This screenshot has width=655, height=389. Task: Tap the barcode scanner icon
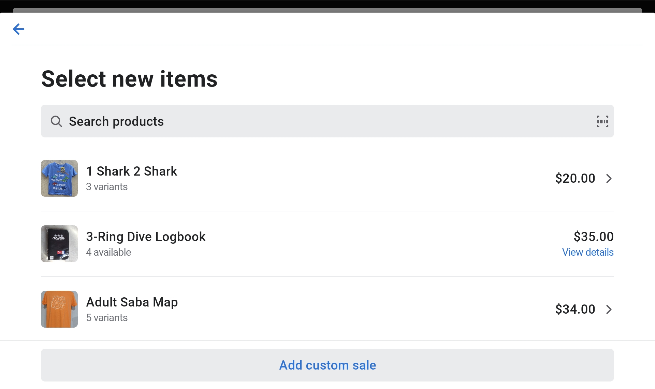(x=602, y=121)
